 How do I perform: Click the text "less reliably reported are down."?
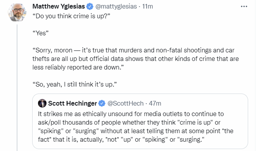tap(78, 67)
